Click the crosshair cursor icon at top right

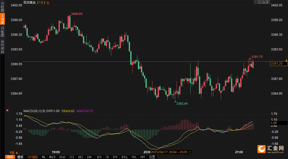pyautogui.click(x=256, y=2)
